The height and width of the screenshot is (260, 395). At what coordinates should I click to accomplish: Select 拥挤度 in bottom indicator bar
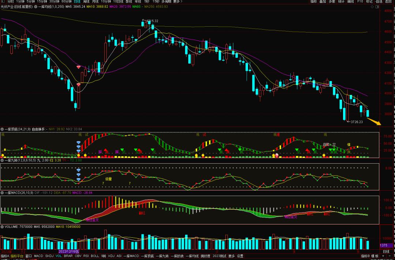pos(206,256)
